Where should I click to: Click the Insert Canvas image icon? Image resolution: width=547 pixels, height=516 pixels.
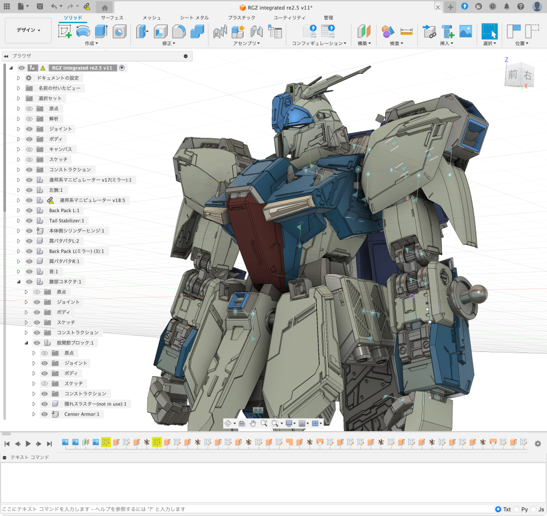[x=465, y=32]
